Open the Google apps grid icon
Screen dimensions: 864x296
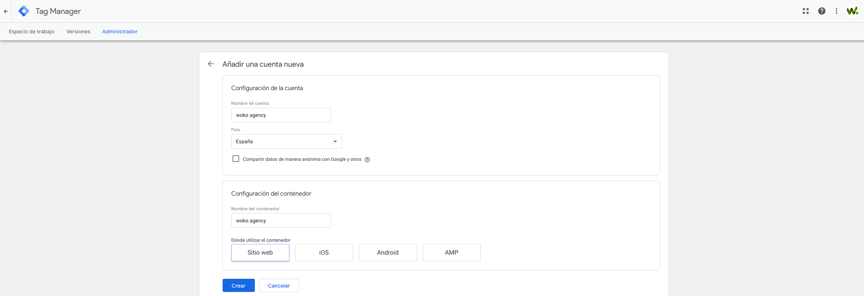click(x=805, y=11)
